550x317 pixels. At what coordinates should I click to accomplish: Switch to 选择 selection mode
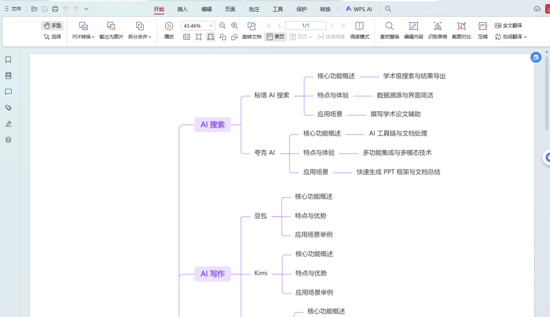[x=52, y=37]
